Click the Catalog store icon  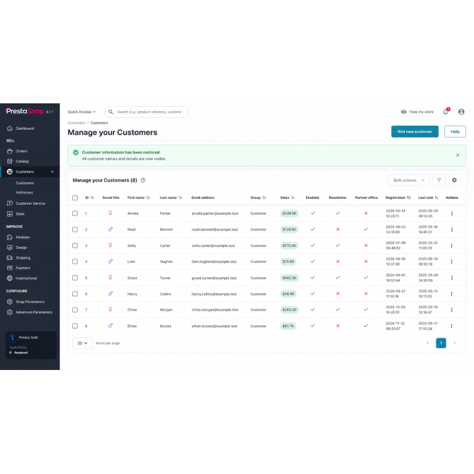coord(10,161)
